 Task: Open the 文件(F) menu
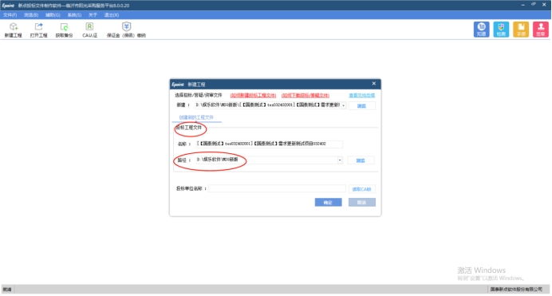pyautogui.click(x=10, y=15)
